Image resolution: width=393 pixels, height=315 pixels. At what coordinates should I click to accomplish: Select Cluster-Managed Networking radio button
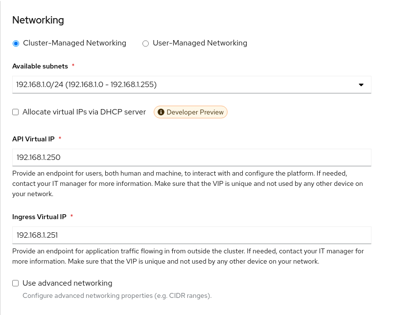[16, 43]
